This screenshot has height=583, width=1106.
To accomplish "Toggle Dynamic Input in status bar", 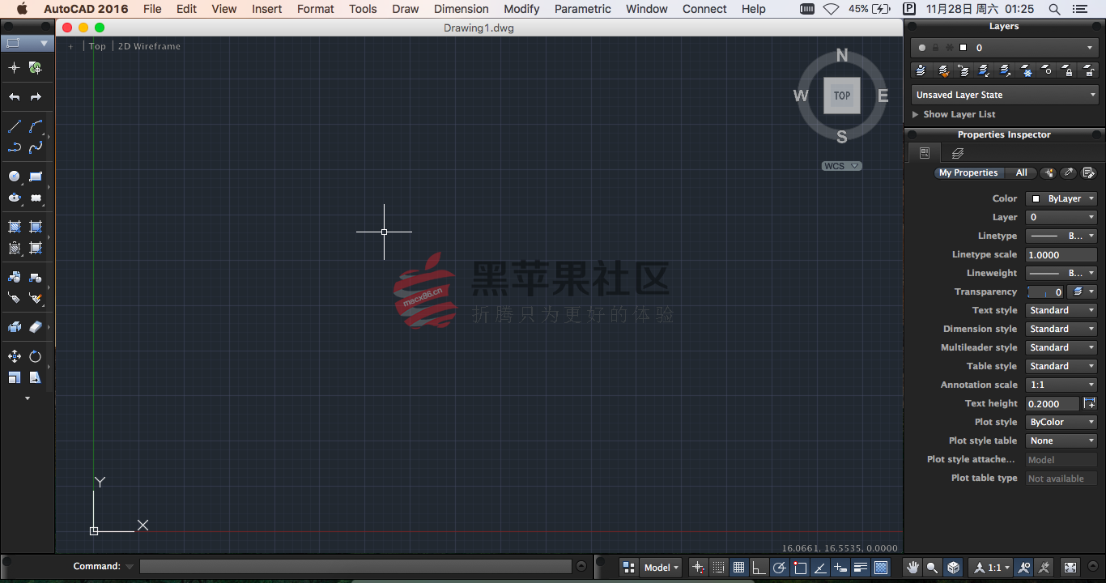I will [840, 568].
